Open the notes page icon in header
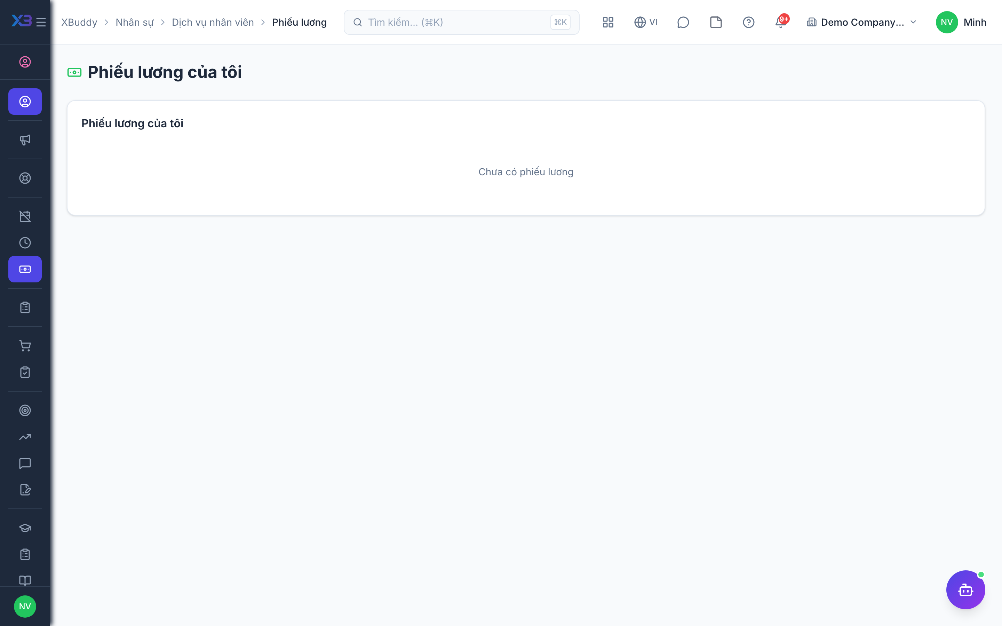 [x=716, y=22]
